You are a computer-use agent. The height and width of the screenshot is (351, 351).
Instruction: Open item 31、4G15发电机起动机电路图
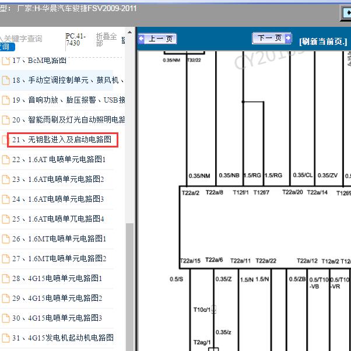[63, 338]
